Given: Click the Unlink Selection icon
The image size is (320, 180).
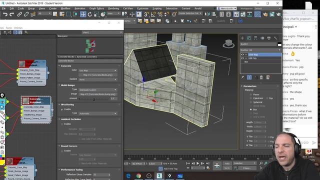Looking at the screenshot, I should 26,14.
